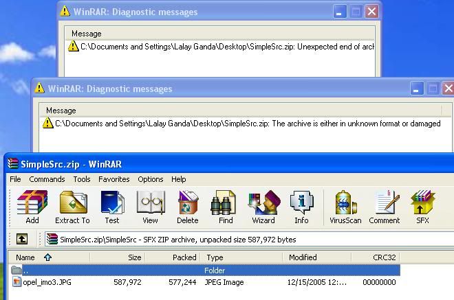The height and width of the screenshot is (300, 454).
Task: Click the Extract To toolbar icon
Action: [x=72, y=207]
